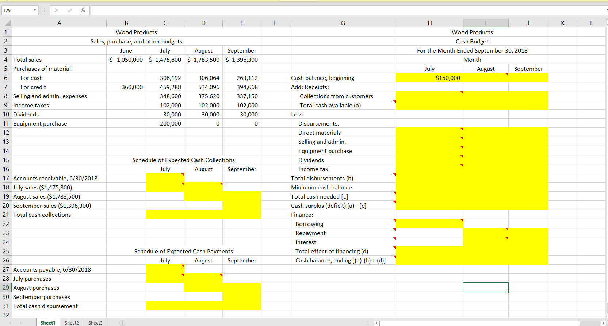Click 'For the Month Ended September 30, 2018'

coord(472,50)
